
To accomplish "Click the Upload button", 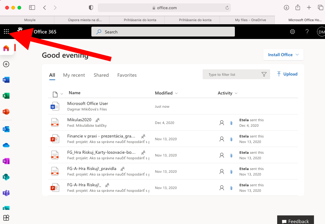I will click(287, 74).
